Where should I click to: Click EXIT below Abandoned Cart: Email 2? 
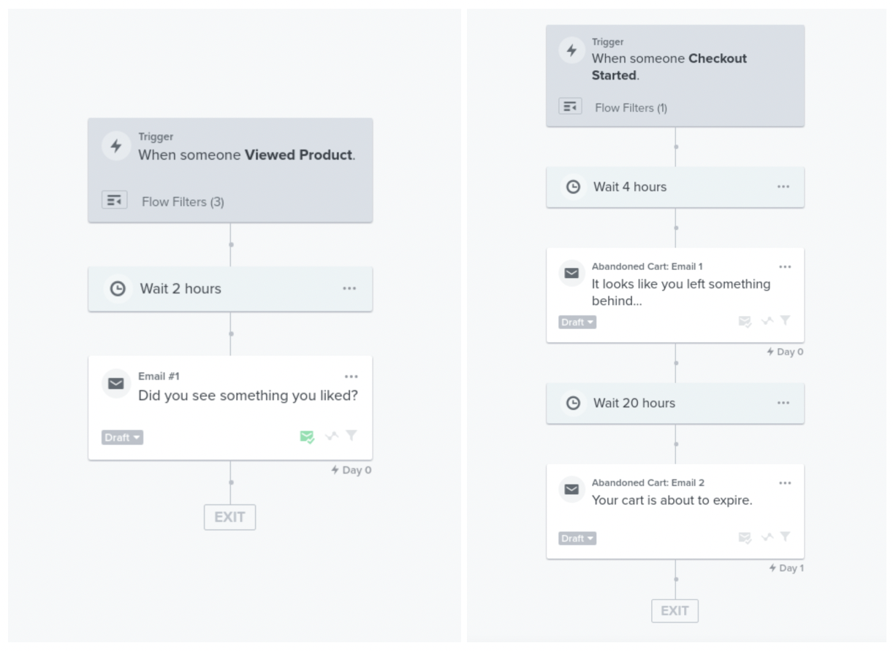pos(675,610)
